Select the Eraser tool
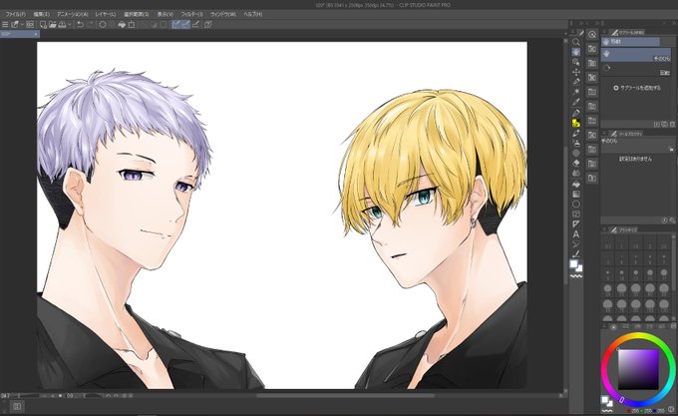Image resolution: width=678 pixels, height=416 pixels. tap(576, 163)
